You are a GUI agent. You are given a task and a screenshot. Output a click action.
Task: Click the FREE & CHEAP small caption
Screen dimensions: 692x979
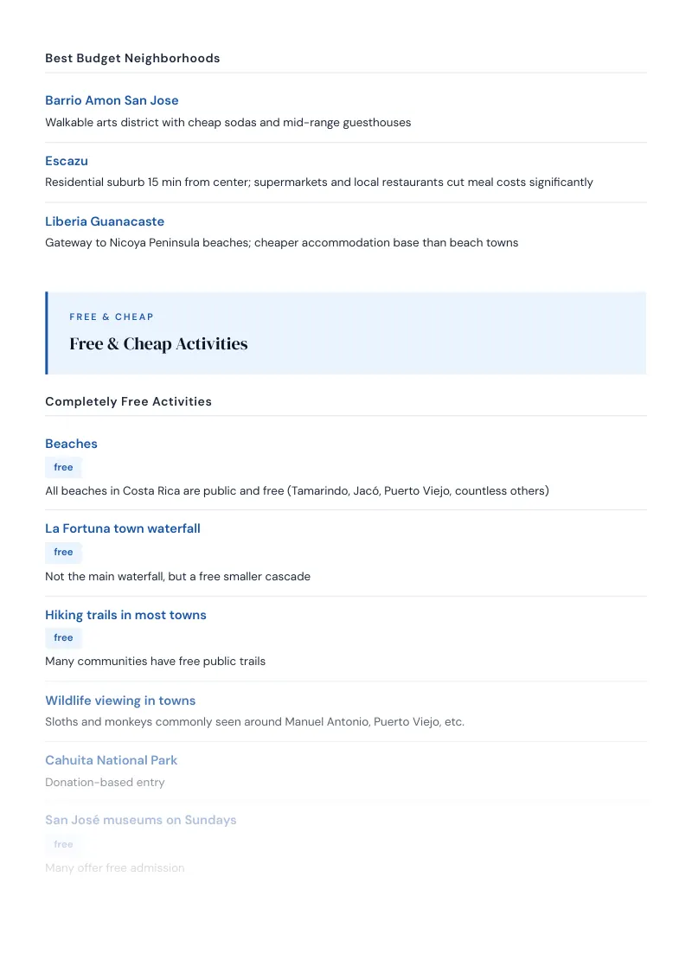pos(112,317)
